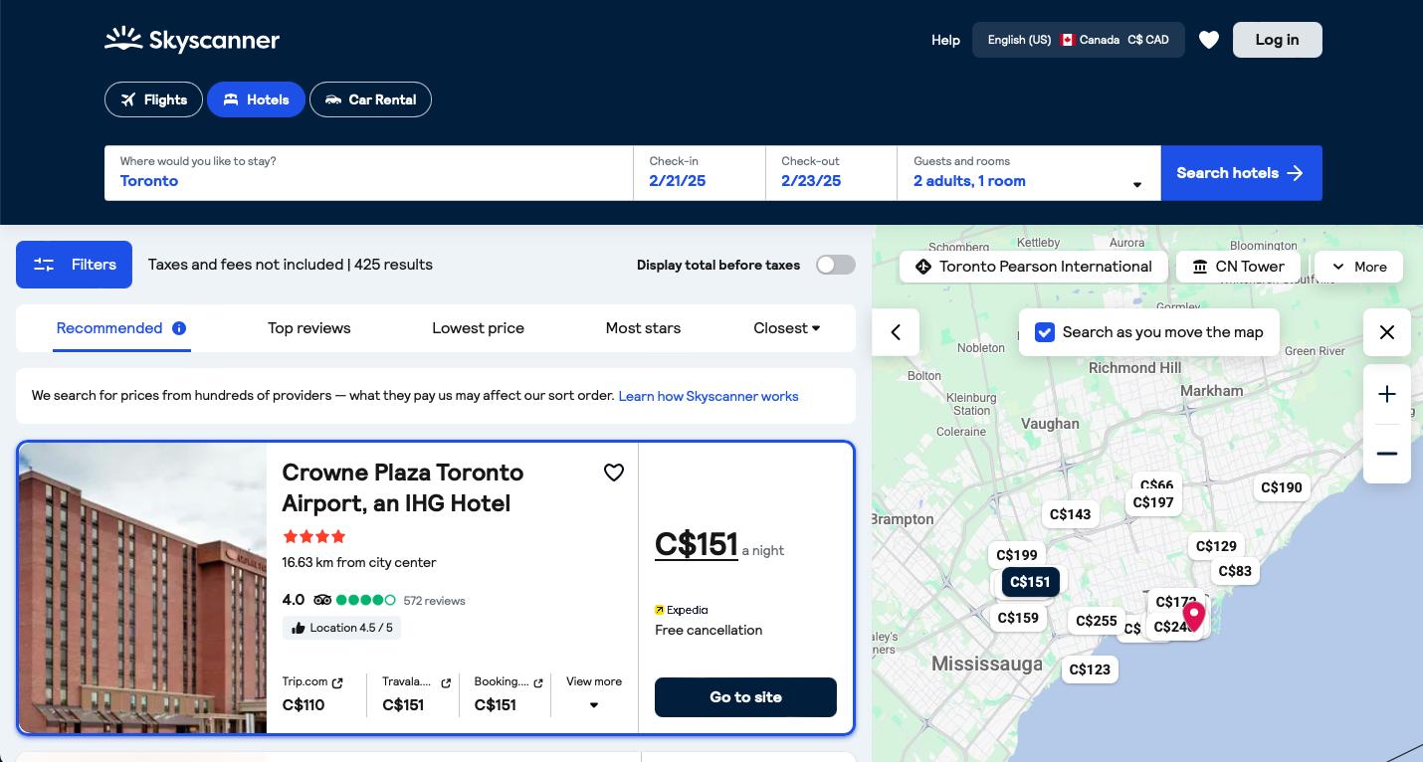Click the Search hotels button
This screenshot has width=1423, height=762.
pos(1241,172)
